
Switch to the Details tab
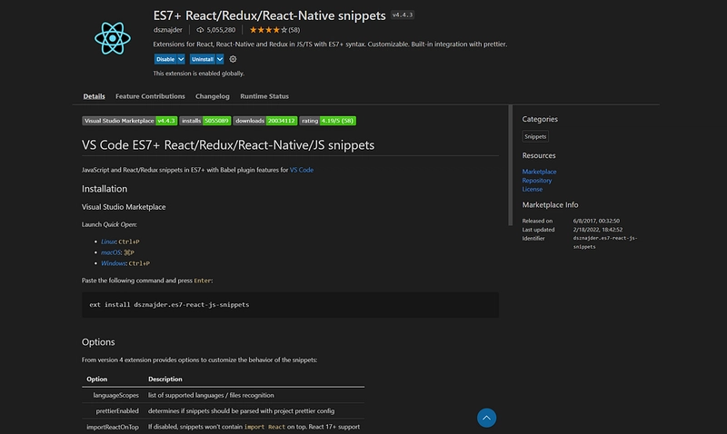pyautogui.click(x=95, y=96)
